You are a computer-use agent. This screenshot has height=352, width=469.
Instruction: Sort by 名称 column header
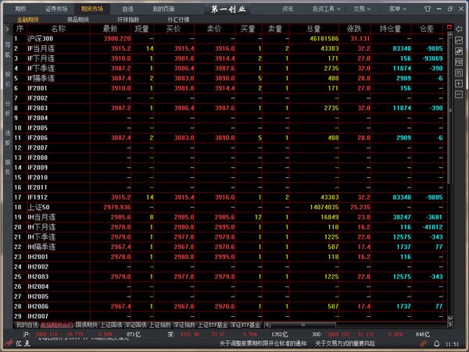pos(58,29)
